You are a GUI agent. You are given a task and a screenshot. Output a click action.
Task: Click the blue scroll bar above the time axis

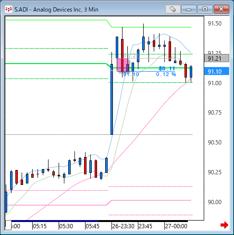coord(54,221)
